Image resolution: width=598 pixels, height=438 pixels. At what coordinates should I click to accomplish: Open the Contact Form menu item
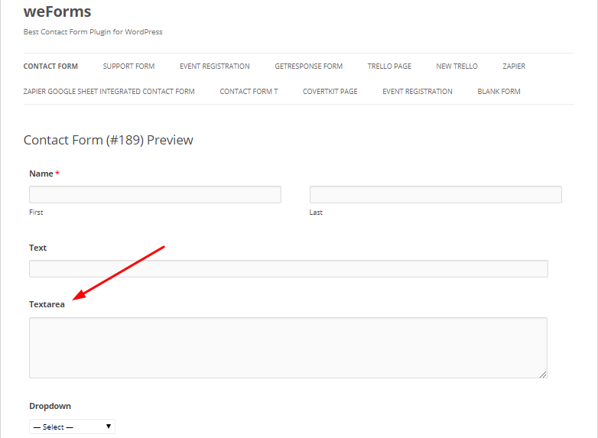(50, 67)
